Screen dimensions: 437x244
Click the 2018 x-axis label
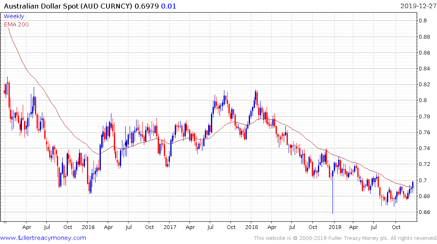coord(251,227)
